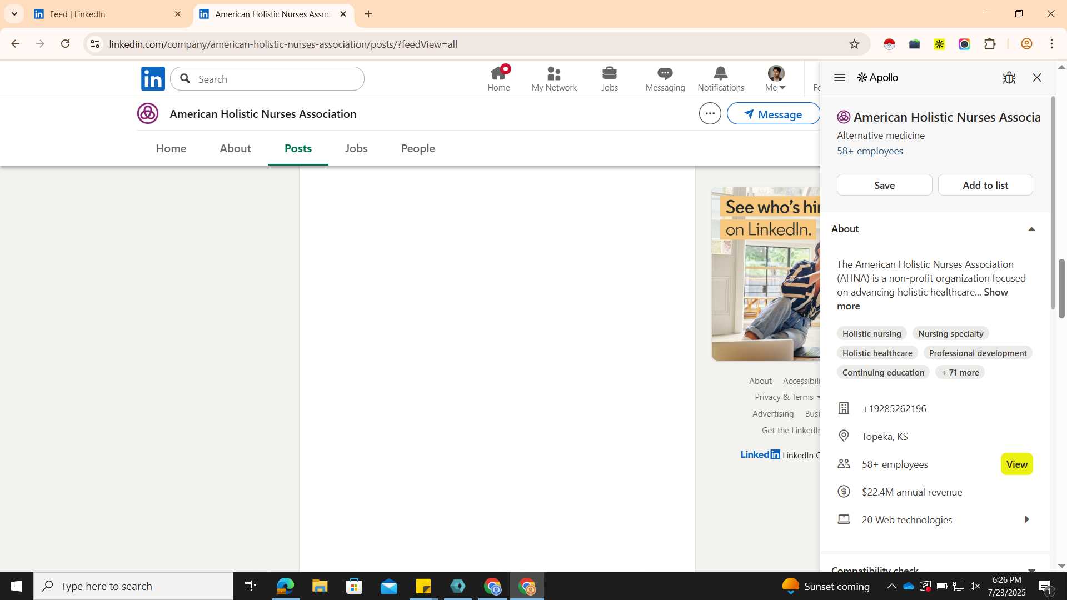The height and width of the screenshot is (600, 1067).
Task: Click Holistic healthcare tag
Action: [x=877, y=353]
